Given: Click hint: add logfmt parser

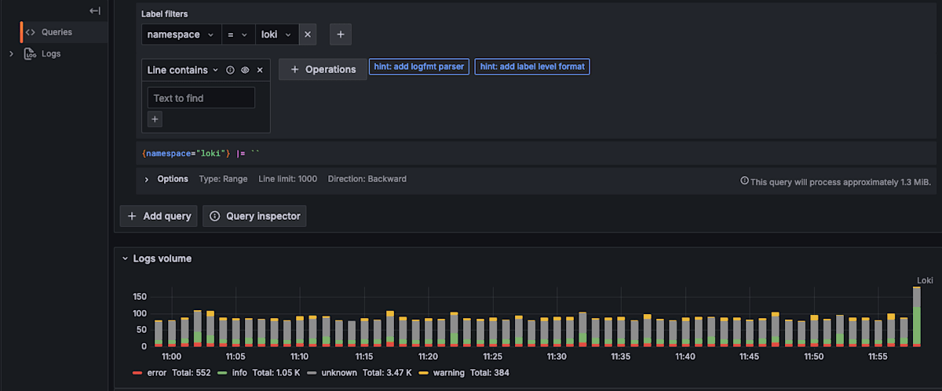Looking at the screenshot, I should click(418, 67).
